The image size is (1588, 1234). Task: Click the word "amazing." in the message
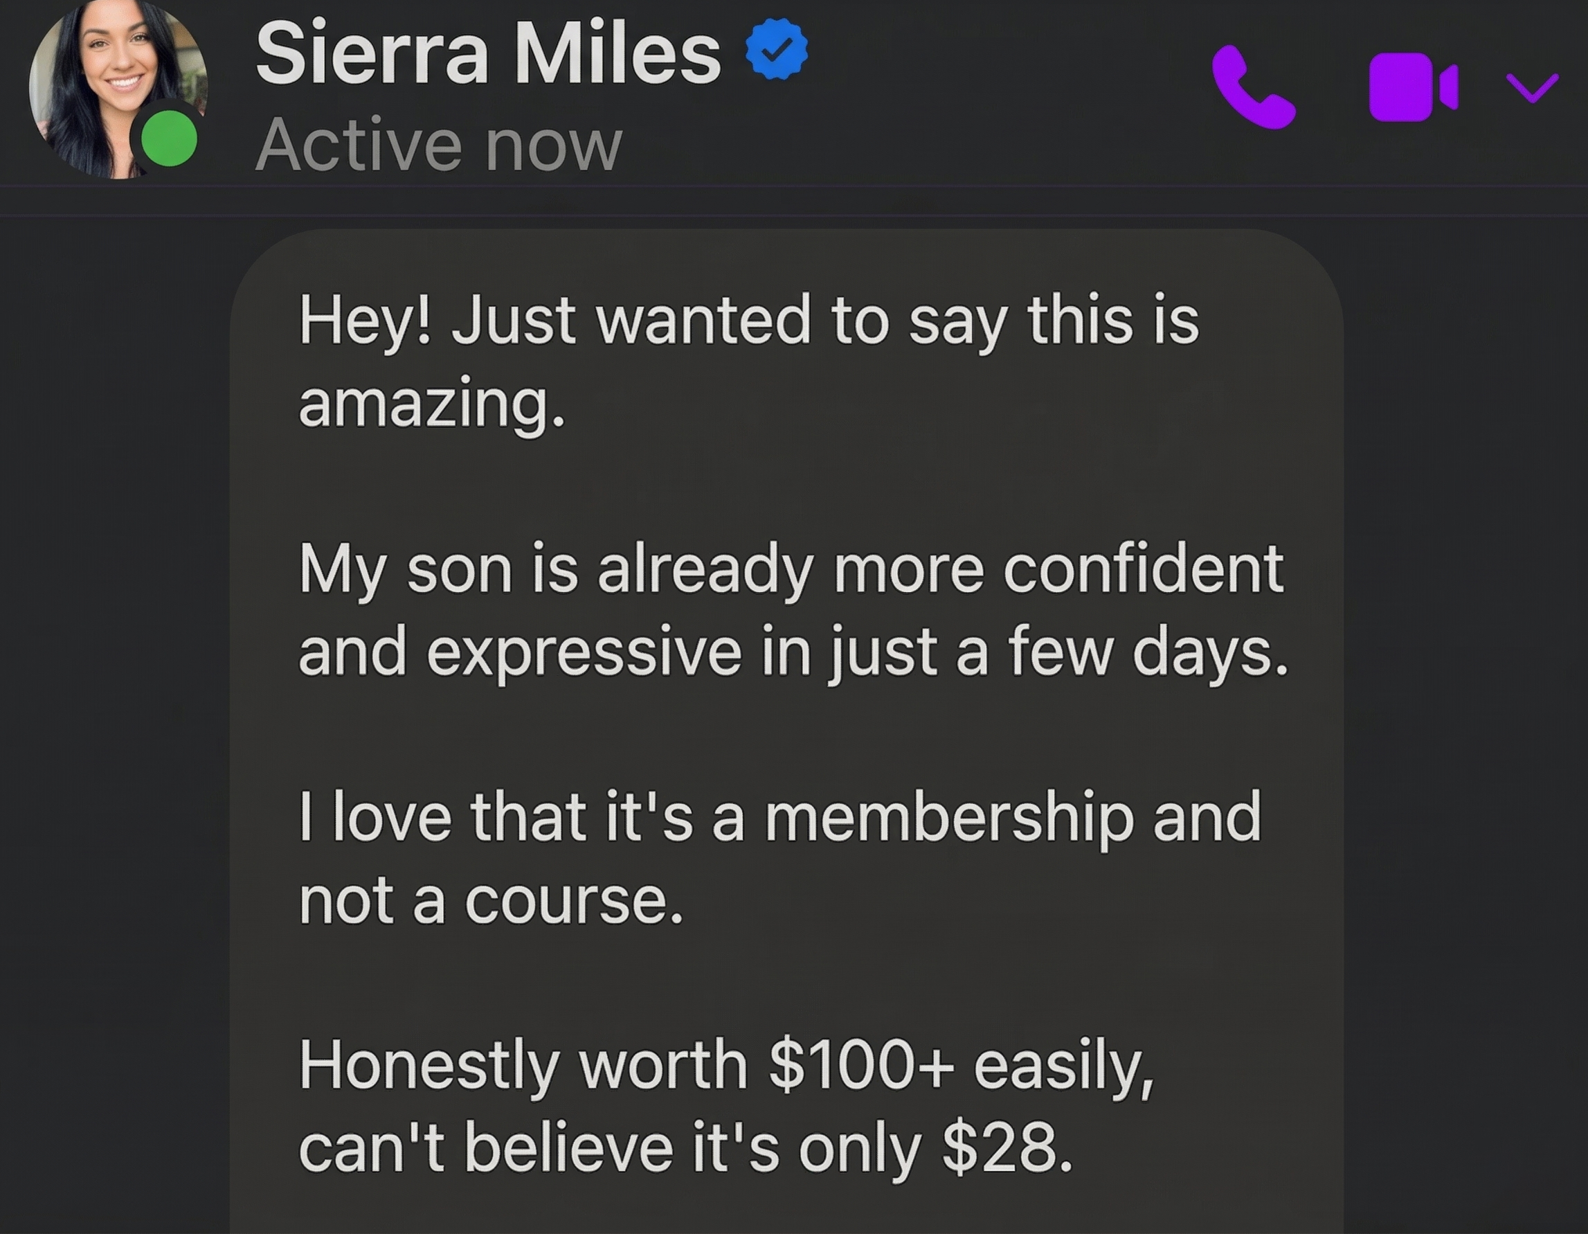[431, 403]
